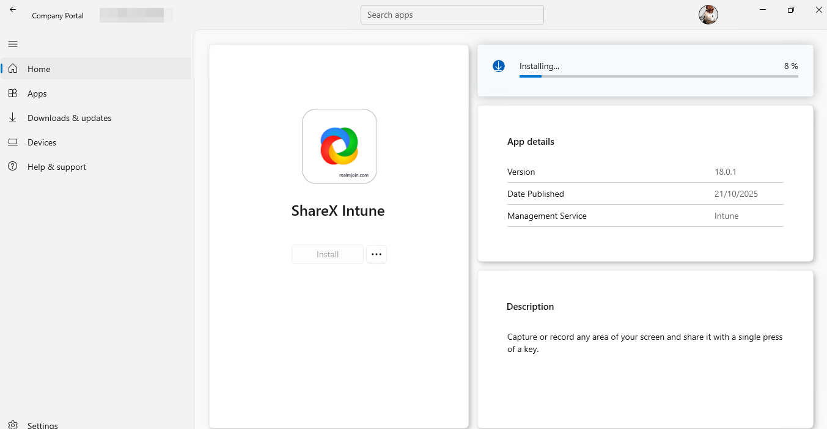This screenshot has width=827, height=429.
Task: Click the Devices laptop icon in the sidebar
Action: pos(13,142)
